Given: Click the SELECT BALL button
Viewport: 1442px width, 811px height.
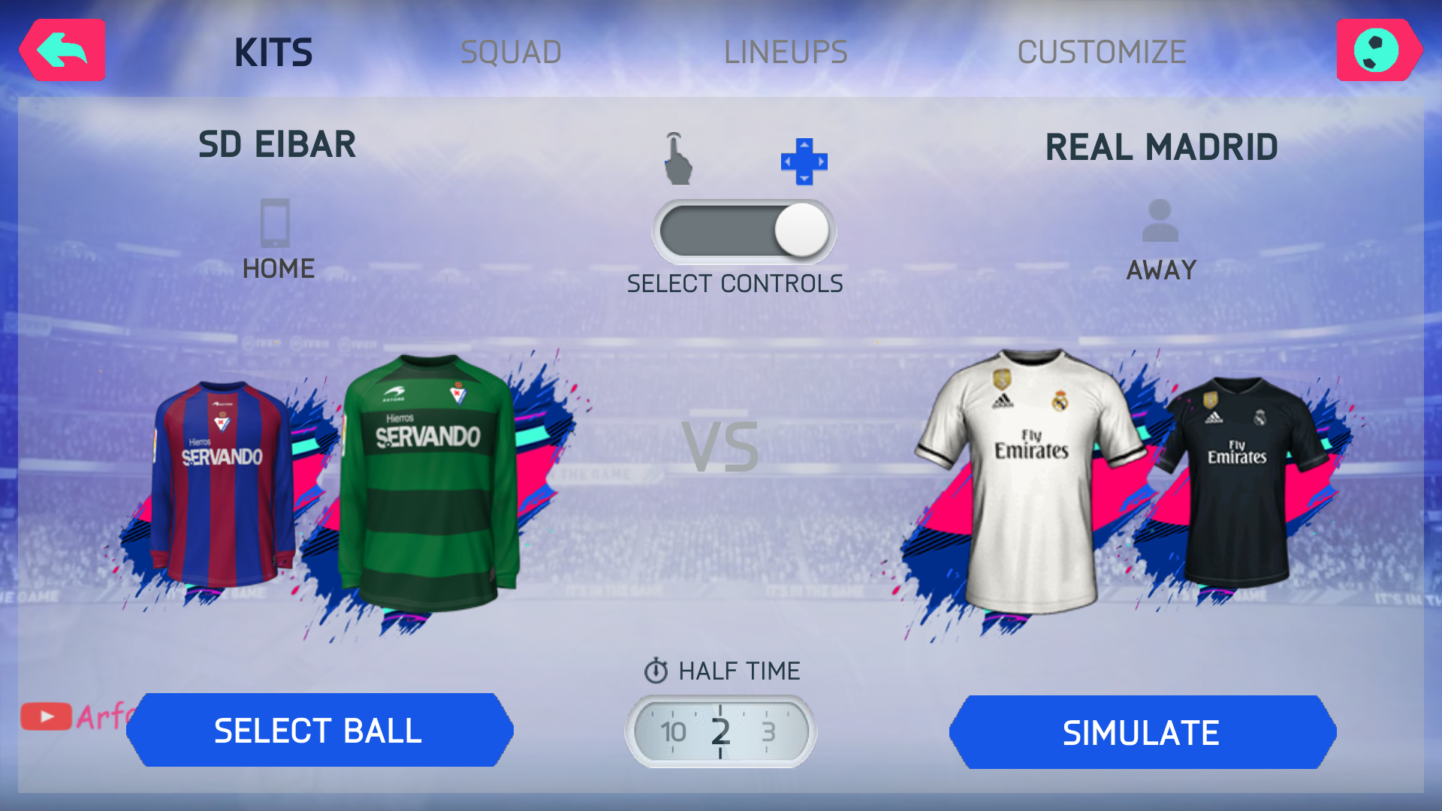Looking at the screenshot, I should pos(320,731).
